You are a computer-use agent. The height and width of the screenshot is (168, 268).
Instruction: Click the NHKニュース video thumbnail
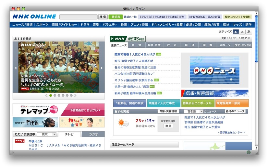(x=214, y=70)
